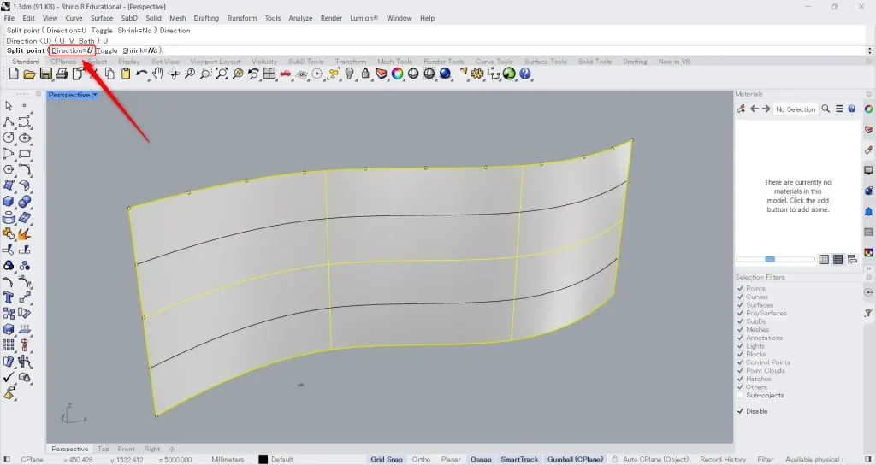876x465 pixels.
Task: Click the red car Zoom Selected icon
Action: click(286, 74)
